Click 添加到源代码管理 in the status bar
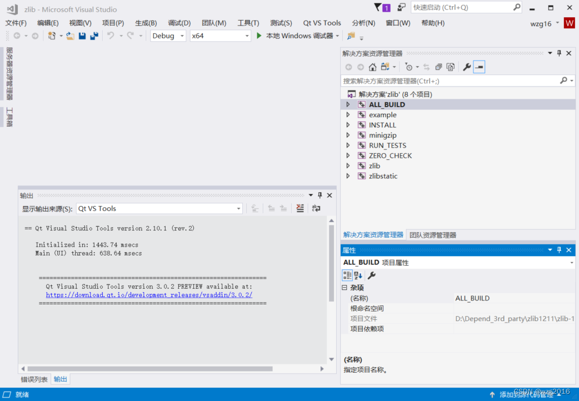 tap(526, 395)
